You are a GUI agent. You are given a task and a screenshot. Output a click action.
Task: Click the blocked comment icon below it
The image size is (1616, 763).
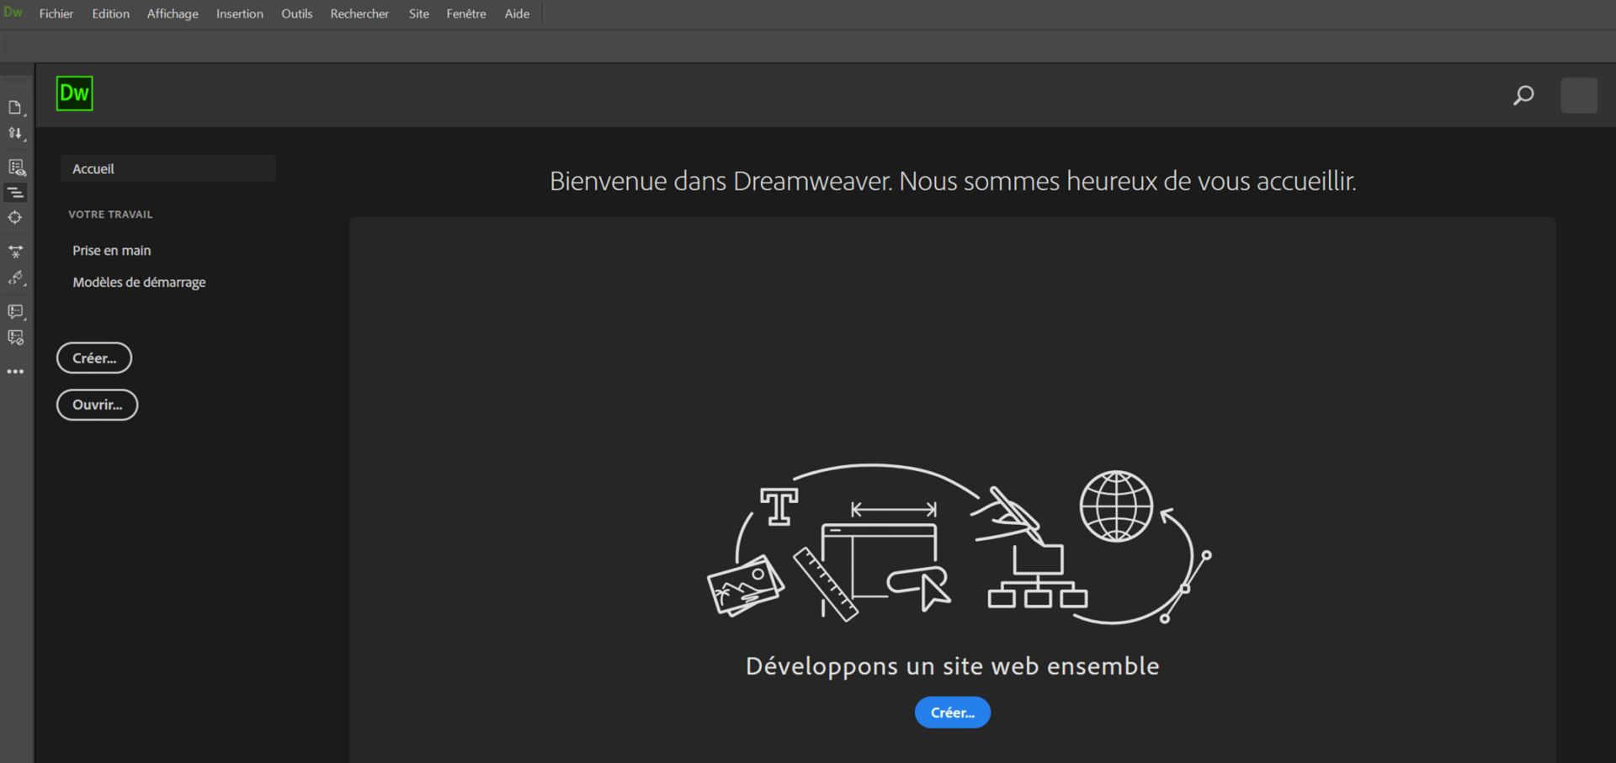point(15,338)
